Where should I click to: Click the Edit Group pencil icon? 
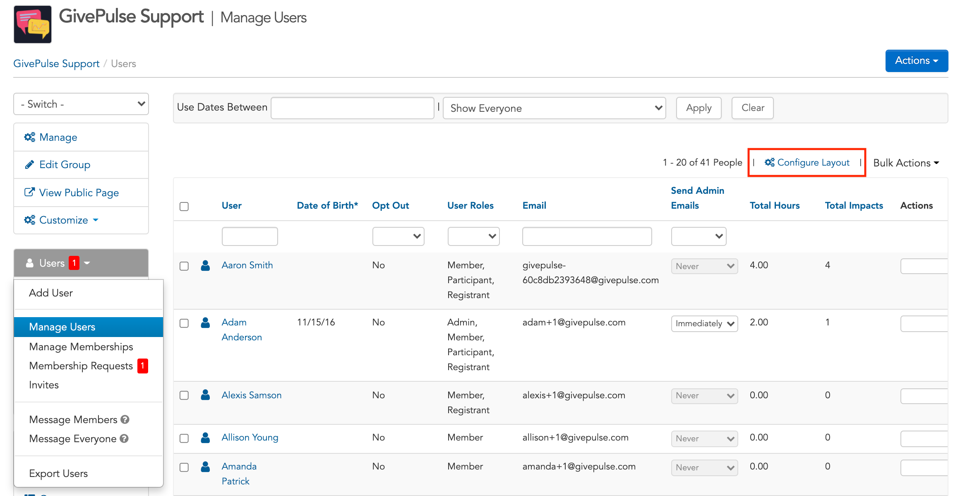pos(29,164)
